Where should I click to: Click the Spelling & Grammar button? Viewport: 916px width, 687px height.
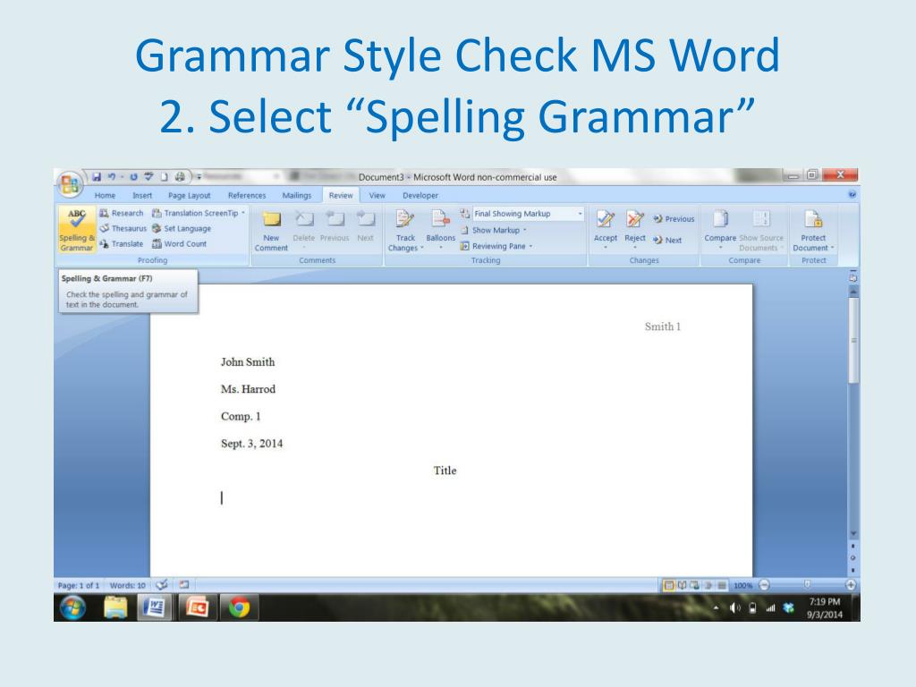pyautogui.click(x=77, y=230)
